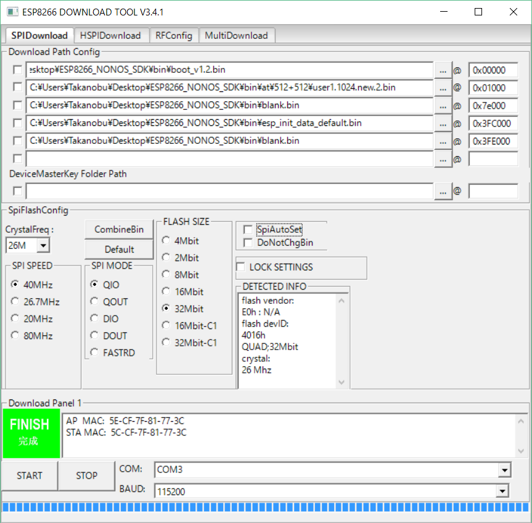Click the blue download progress bar
This screenshot has width=532, height=523.
(266, 508)
